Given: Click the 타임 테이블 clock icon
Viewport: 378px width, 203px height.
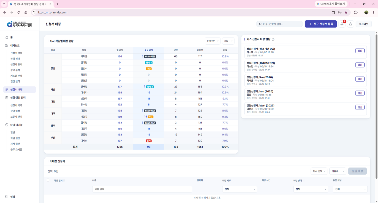Looking at the screenshot, I should (x=7, y=125).
